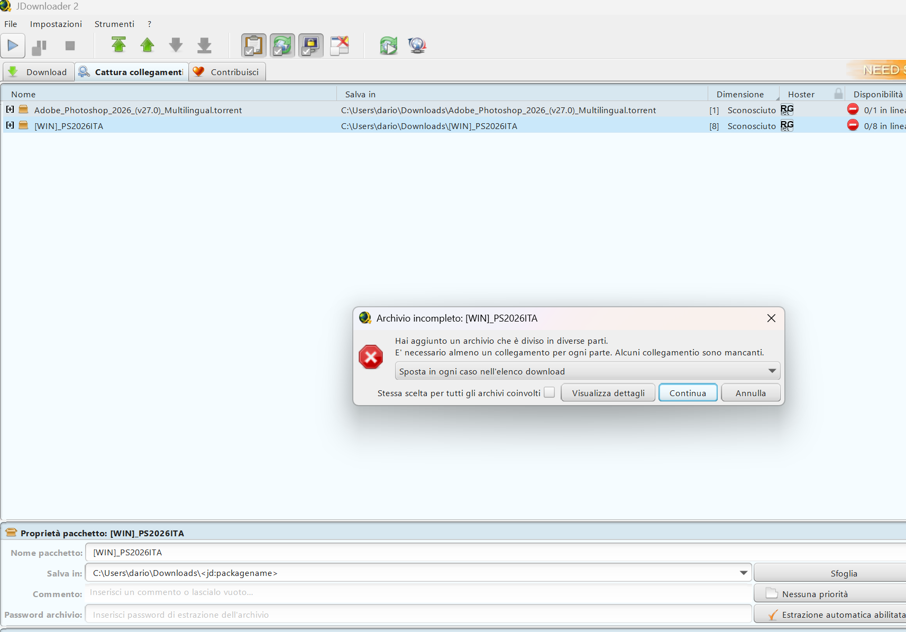906x632 pixels.
Task: Open the 'Salva in' path dropdown arrow
Action: coord(743,573)
